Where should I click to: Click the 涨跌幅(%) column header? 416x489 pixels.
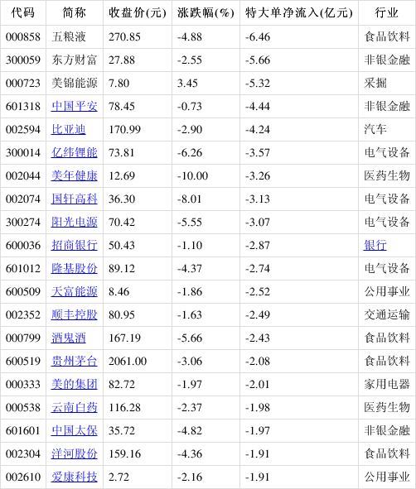click(206, 12)
